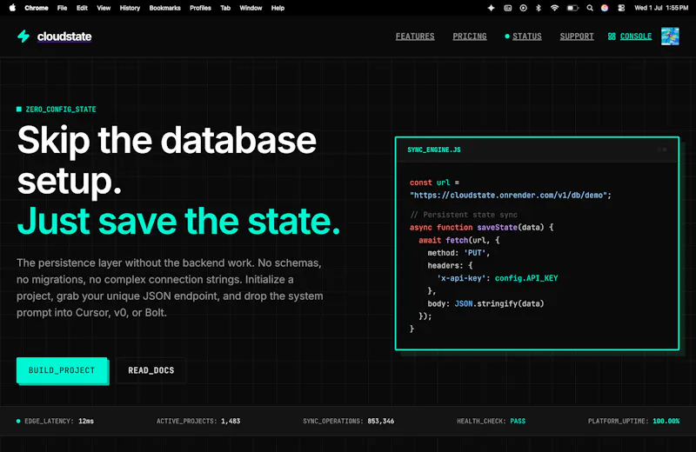Open Spotlight search in menu bar
This screenshot has height=452, width=696.
pyautogui.click(x=590, y=8)
